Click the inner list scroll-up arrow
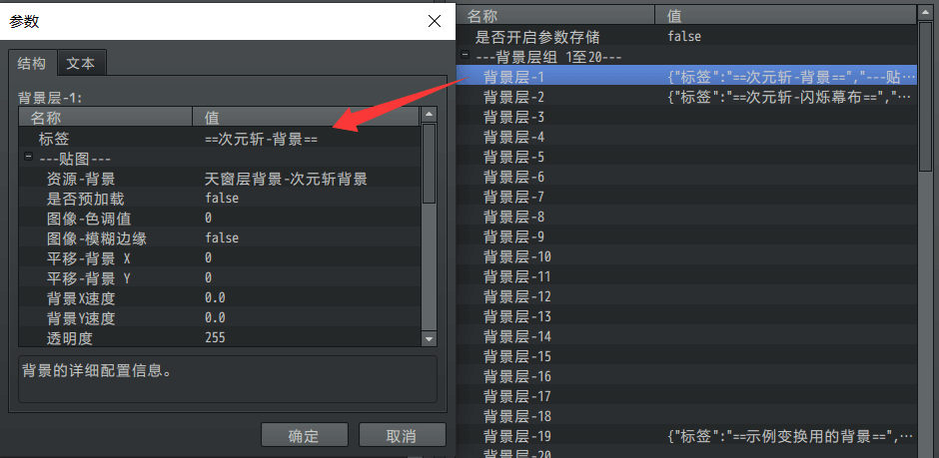The width and height of the screenshot is (939, 458). (x=429, y=115)
